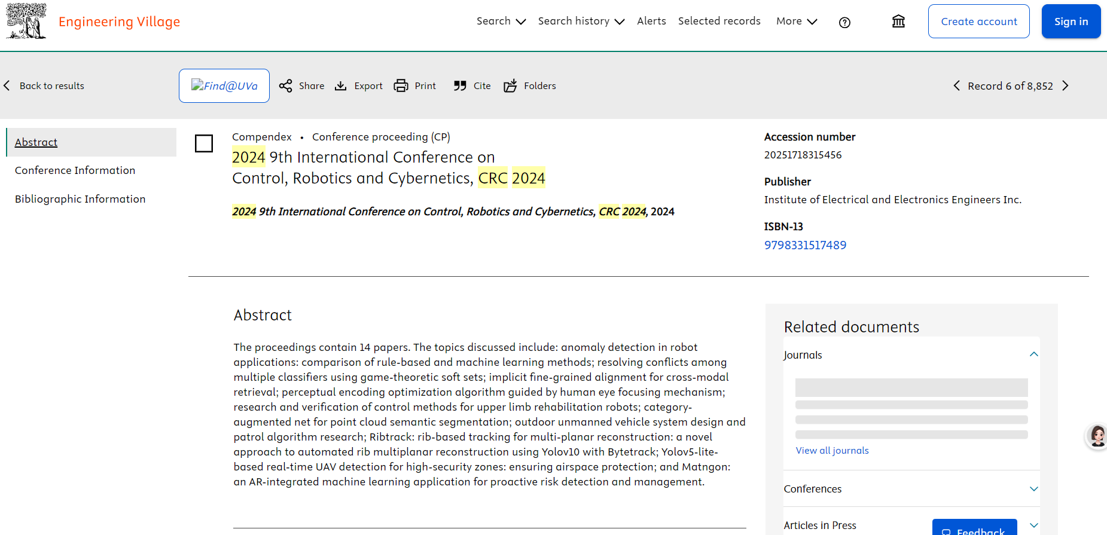
Task: Go to next record arrow
Action: (x=1065, y=85)
